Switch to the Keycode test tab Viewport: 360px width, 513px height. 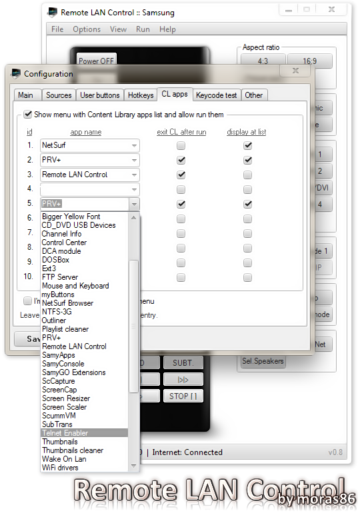(216, 95)
